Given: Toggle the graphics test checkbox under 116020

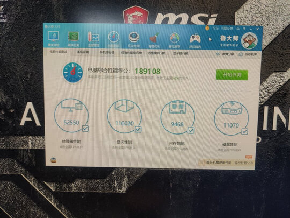Looking at the screenshot, I should 138,129.
